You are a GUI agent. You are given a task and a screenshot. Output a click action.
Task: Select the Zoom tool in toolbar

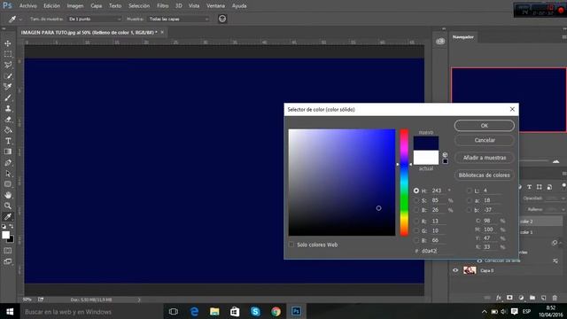[x=8, y=206]
